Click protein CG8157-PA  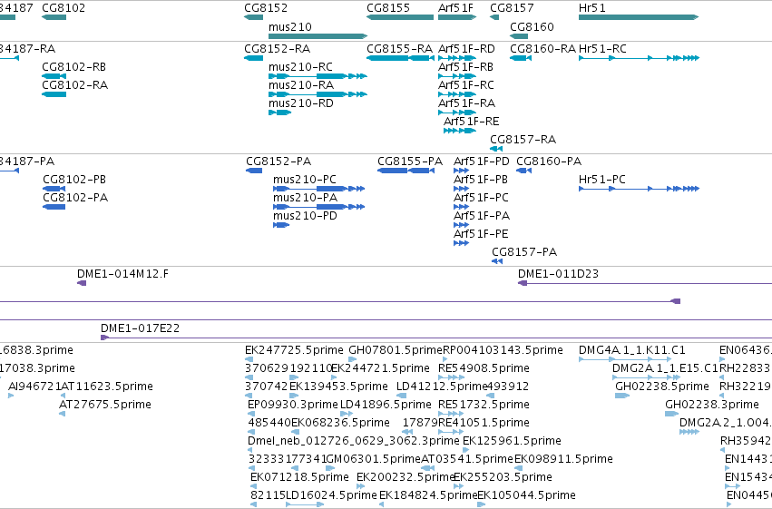click(497, 261)
